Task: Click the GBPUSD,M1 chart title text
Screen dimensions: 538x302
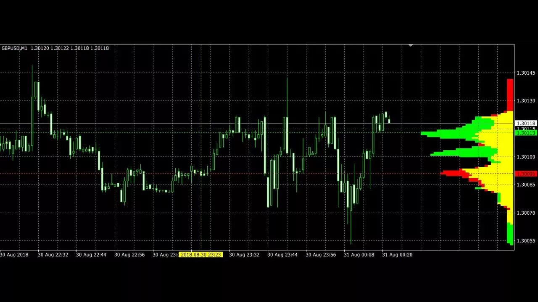Action: 14,48
